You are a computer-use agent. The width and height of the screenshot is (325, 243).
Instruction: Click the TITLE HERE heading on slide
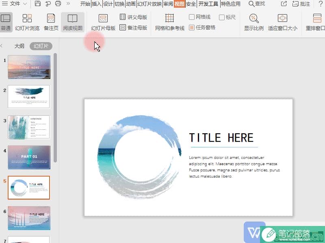221,138
